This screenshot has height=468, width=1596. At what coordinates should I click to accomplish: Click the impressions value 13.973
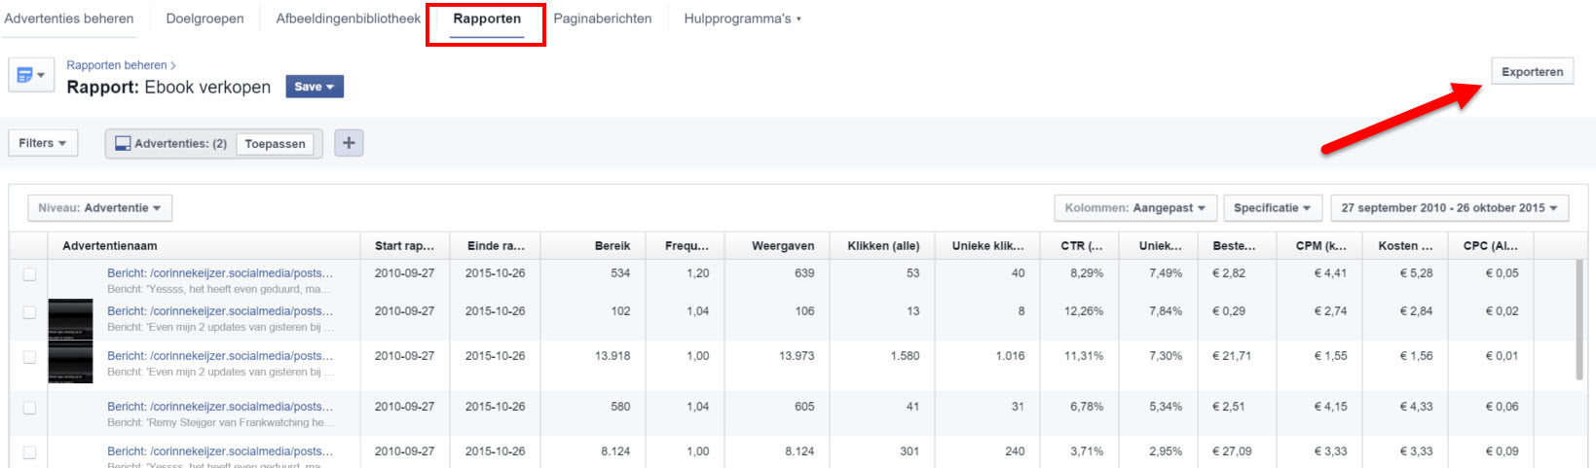coord(797,356)
